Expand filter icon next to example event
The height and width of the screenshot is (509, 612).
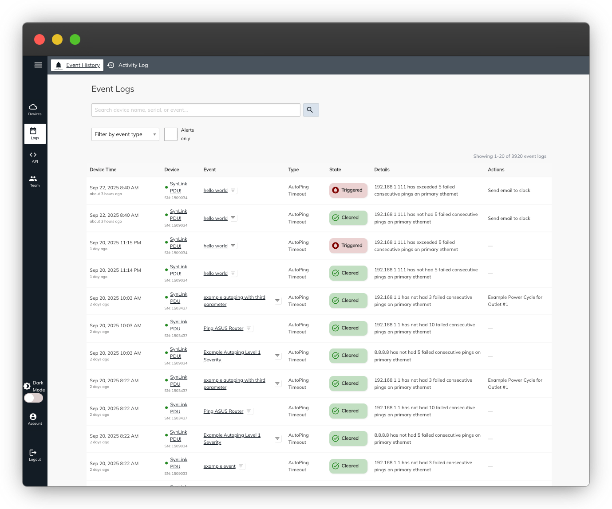point(241,466)
